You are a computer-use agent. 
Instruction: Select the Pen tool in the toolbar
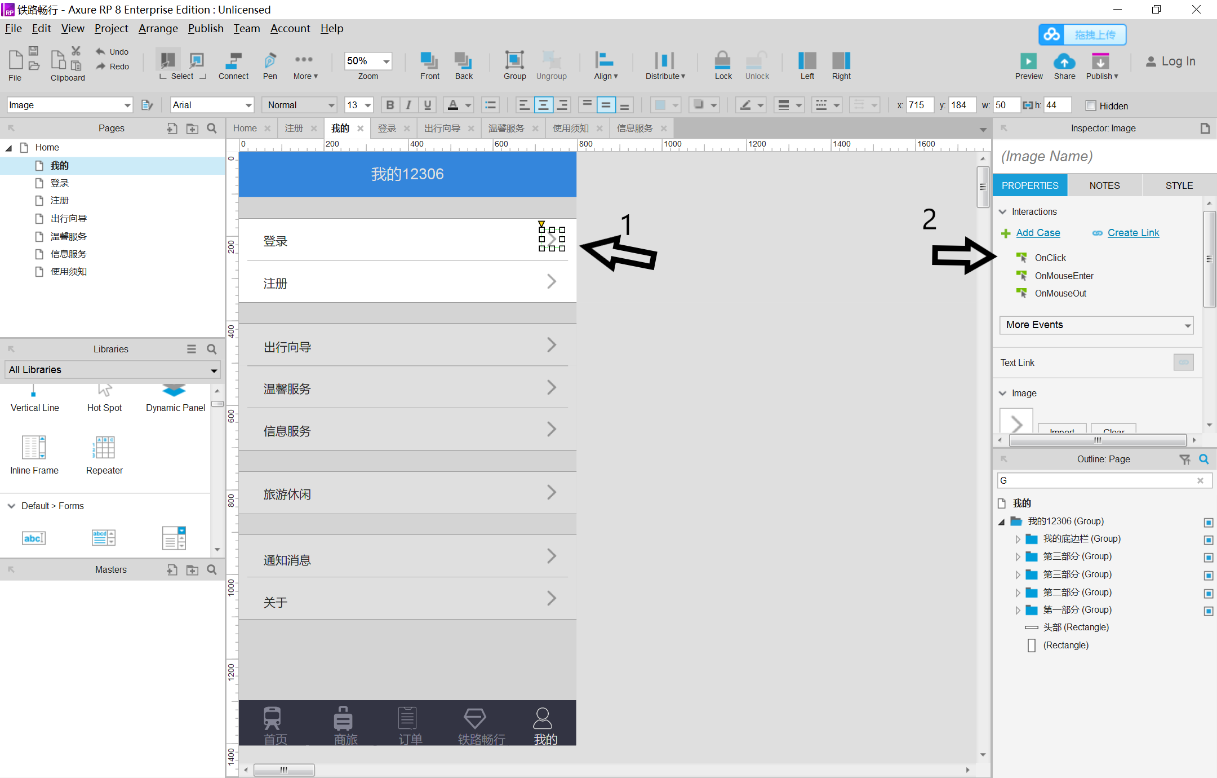click(x=270, y=65)
